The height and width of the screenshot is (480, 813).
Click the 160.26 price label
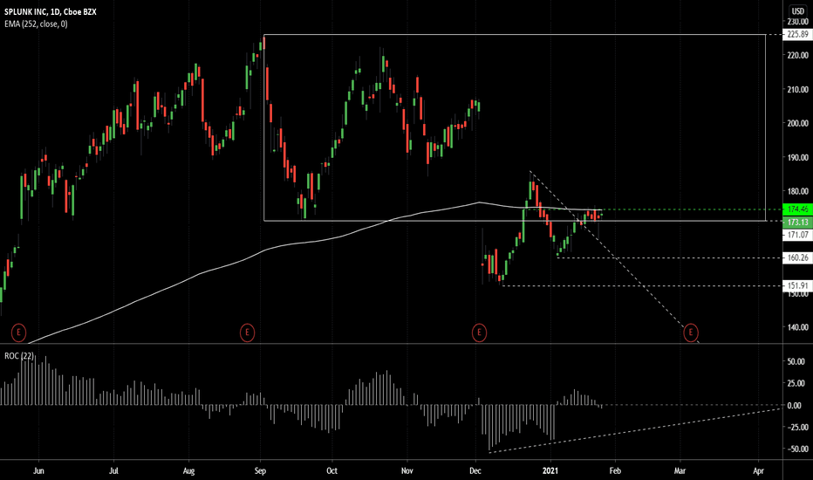coord(797,258)
